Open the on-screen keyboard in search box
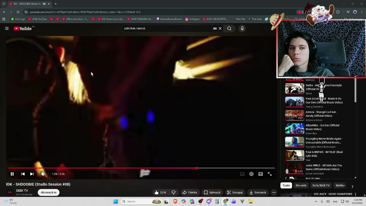 (x=215, y=28)
